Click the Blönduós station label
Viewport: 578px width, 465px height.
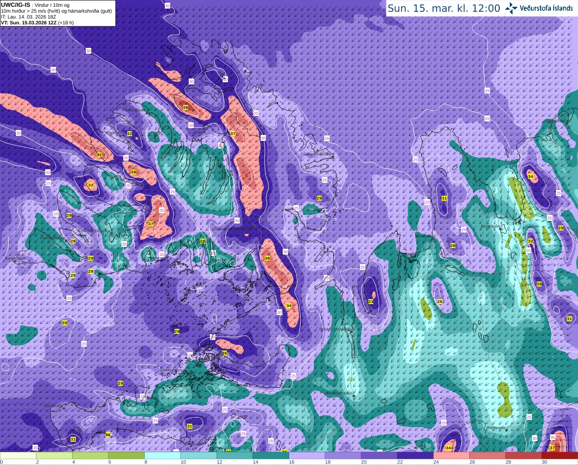[x=424, y=236]
